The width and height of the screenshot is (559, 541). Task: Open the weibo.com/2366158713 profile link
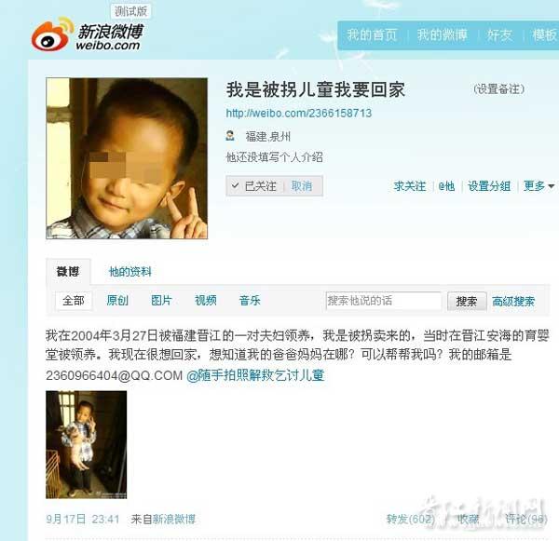tap(299, 114)
